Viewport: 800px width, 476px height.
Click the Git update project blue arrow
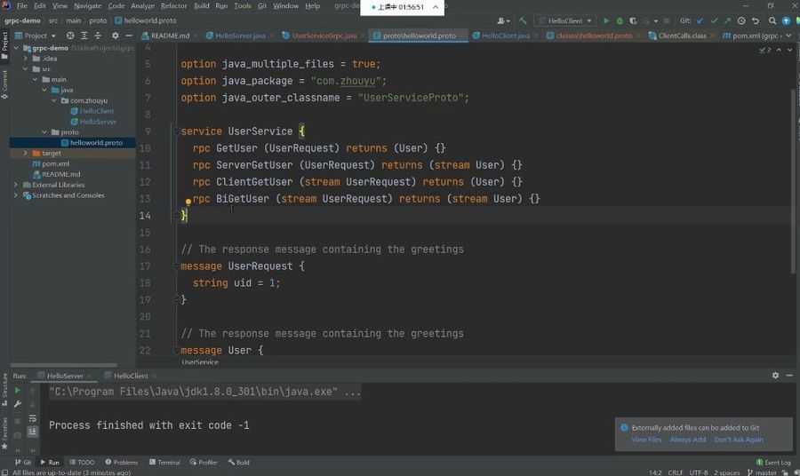tap(700, 21)
